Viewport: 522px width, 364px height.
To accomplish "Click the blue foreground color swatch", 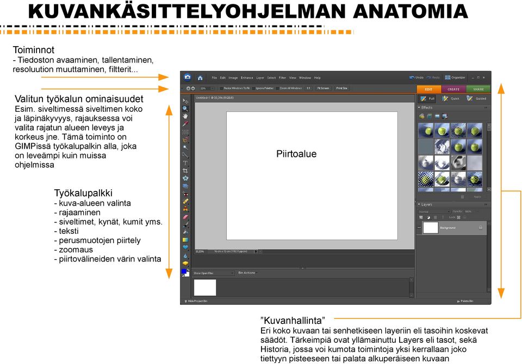I will [x=184, y=271].
